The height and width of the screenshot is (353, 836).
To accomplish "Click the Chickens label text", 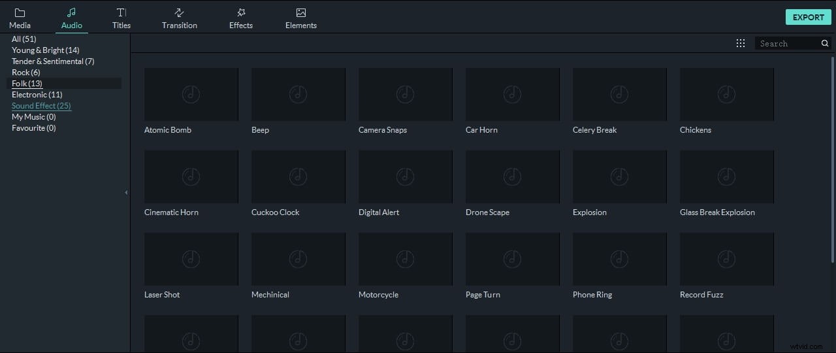I will coord(696,130).
